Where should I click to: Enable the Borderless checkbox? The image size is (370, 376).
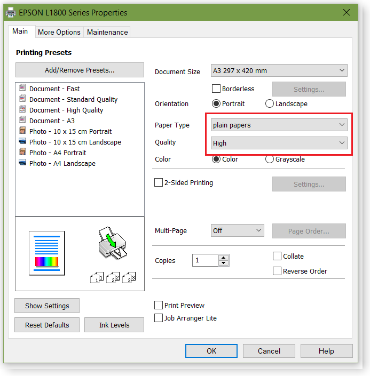(216, 89)
